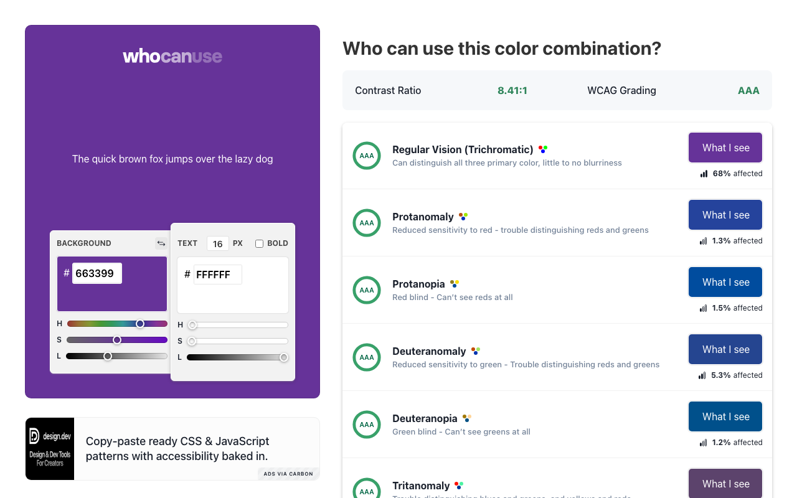The width and height of the screenshot is (797, 498).
Task: Click the background saturation slider
Action: pyautogui.click(x=117, y=340)
